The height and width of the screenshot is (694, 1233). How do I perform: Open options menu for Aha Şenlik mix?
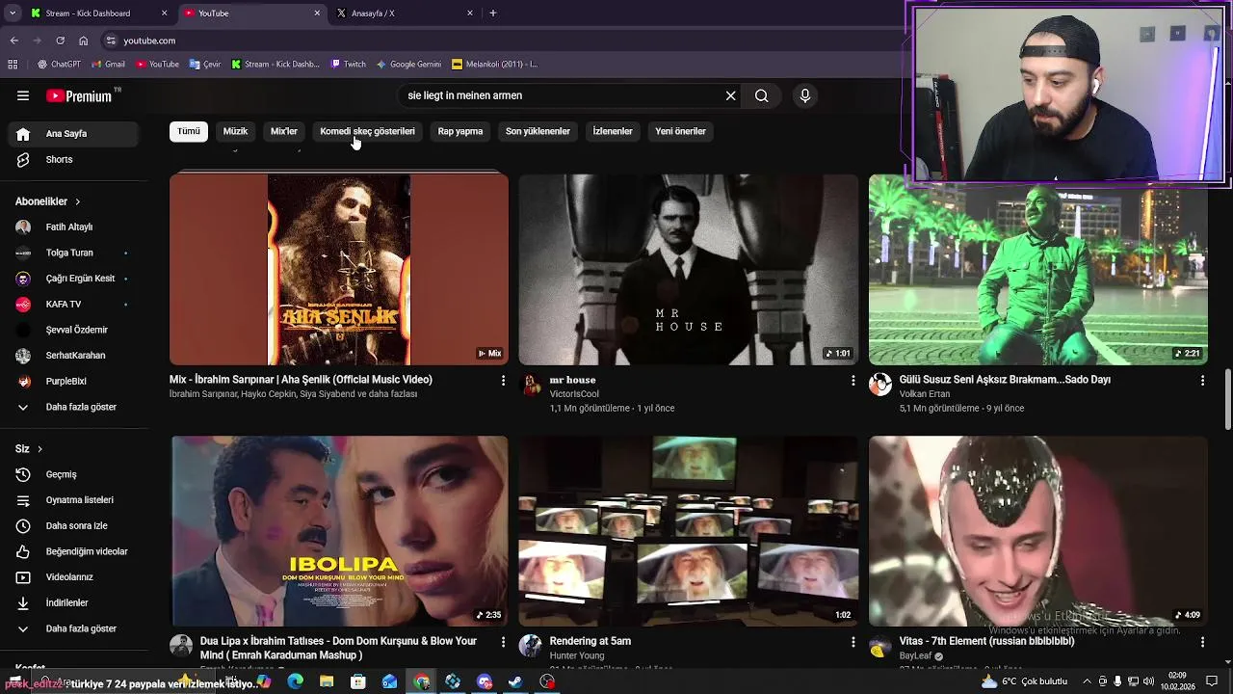pos(503,381)
